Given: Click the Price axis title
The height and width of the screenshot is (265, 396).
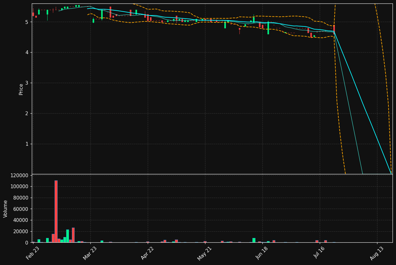Looking at the screenshot, I should [21, 89].
